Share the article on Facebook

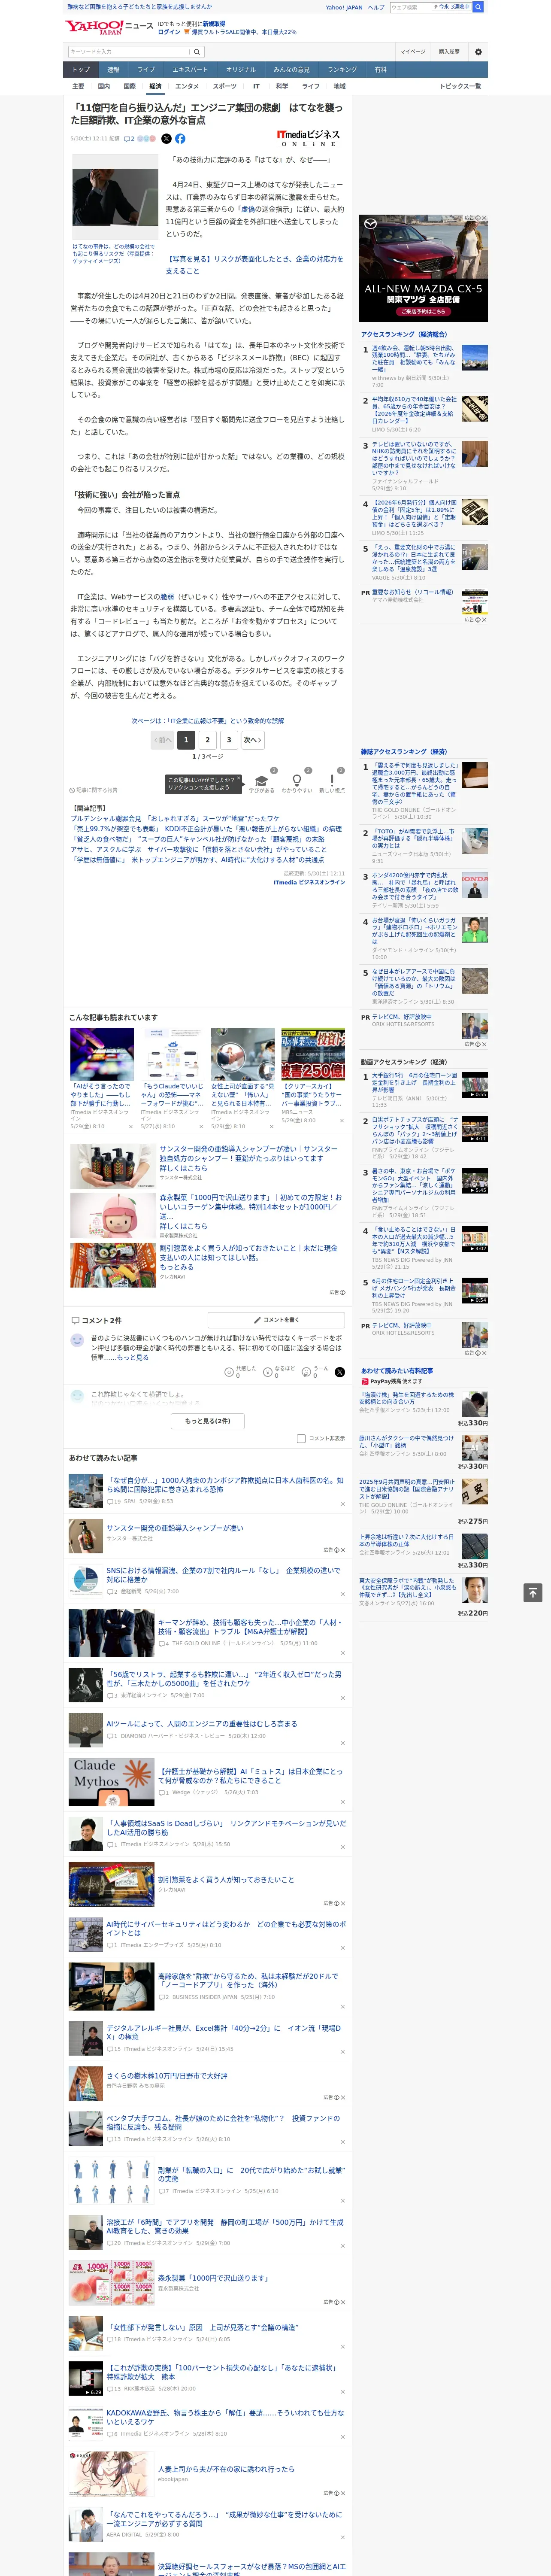180,139
